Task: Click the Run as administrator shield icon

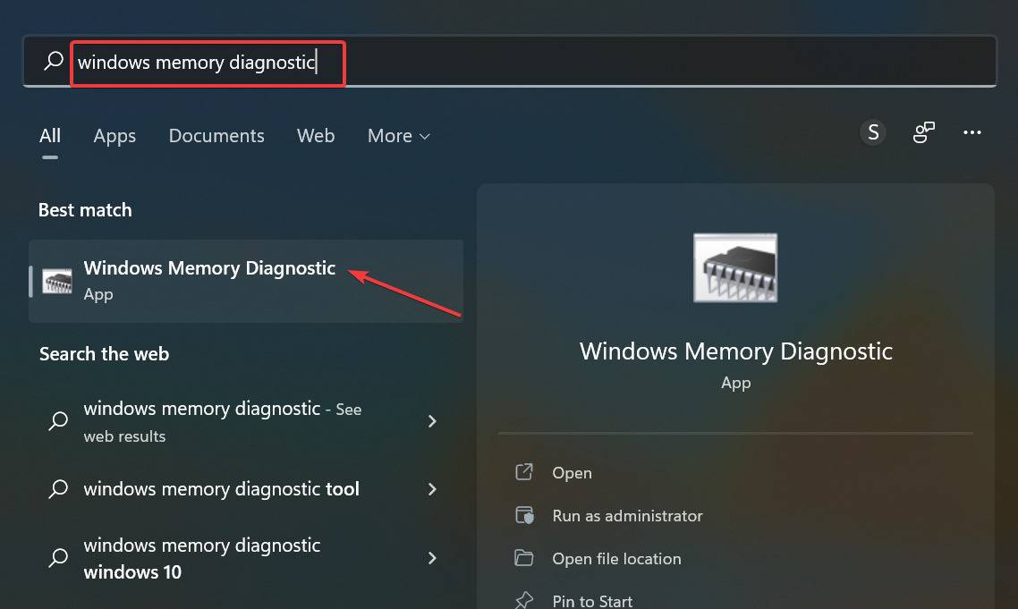Action: click(x=524, y=515)
